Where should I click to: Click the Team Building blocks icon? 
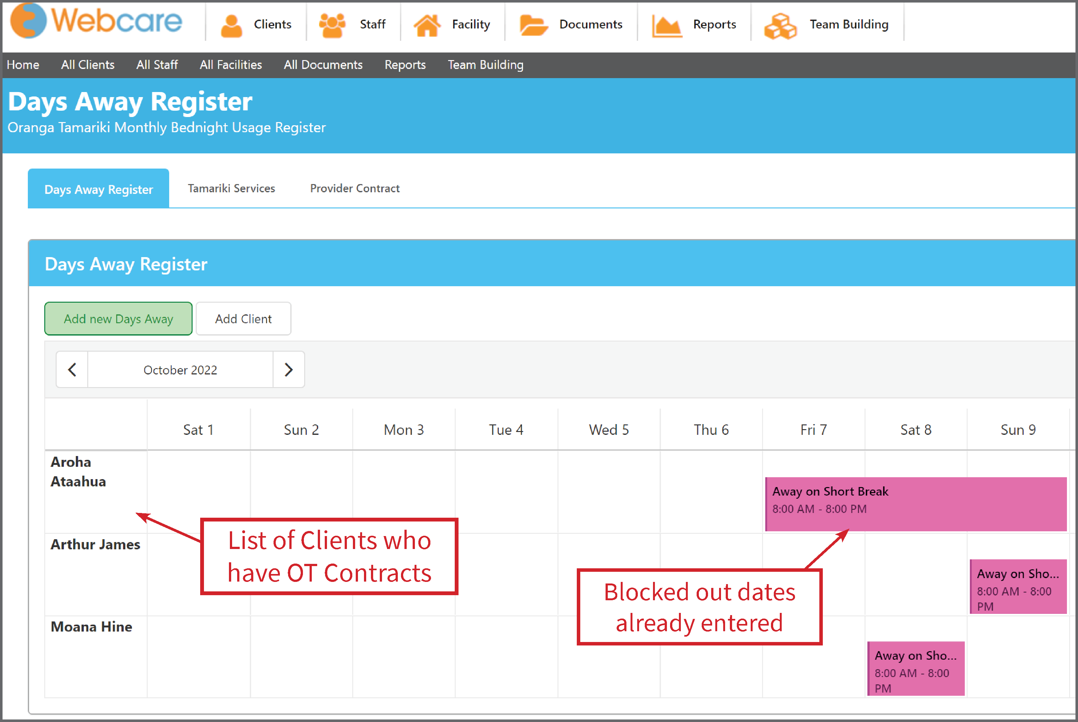point(780,26)
